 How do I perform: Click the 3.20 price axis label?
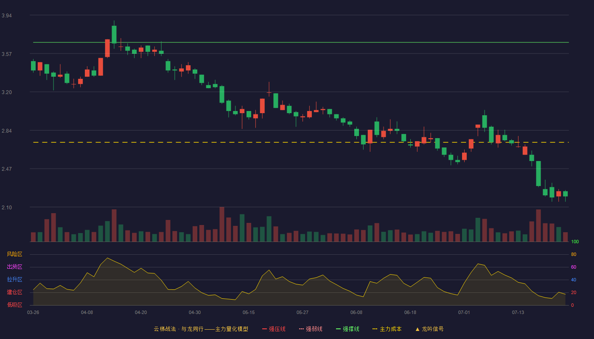tap(7, 92)
